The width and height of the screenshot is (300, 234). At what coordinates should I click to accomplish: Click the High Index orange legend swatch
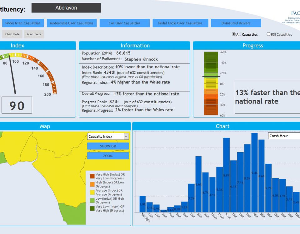[92, 184]
